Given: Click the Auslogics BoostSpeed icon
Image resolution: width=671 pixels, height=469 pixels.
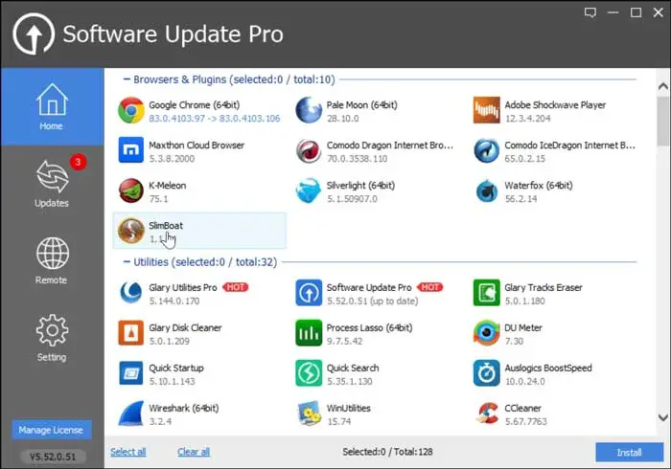Looking at the screenshot, I should pyautogui.click(x=487, y=373).
